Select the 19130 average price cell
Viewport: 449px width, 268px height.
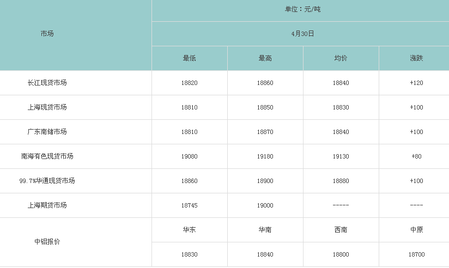[341, 157]
